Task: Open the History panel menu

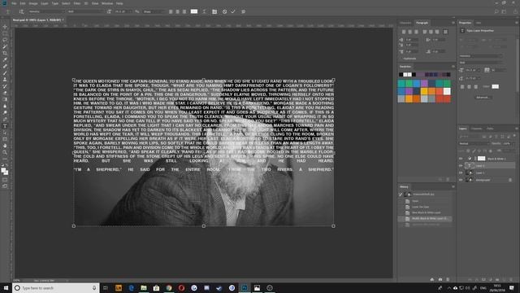Action: point(453,186)
